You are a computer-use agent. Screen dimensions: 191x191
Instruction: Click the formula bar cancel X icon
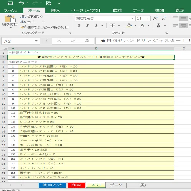[x=59, y=41]
